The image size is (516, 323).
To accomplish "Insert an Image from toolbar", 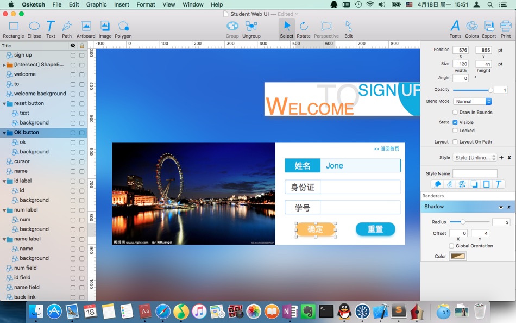I will point(105,29).
